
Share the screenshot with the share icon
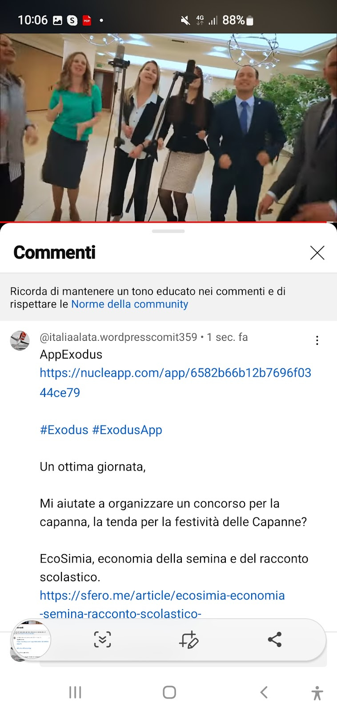(x=275, y=639)
